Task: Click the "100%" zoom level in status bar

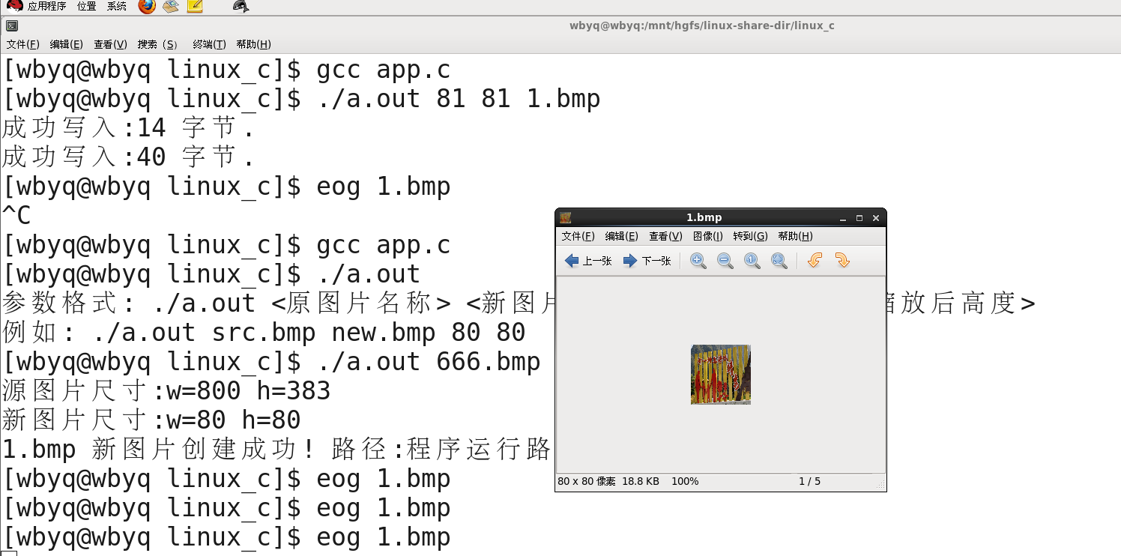Action: click(685, 481)
